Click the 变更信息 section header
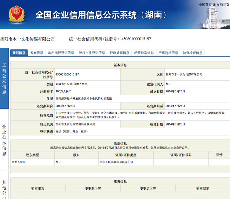The image size is (230, 199). point(120,181)
